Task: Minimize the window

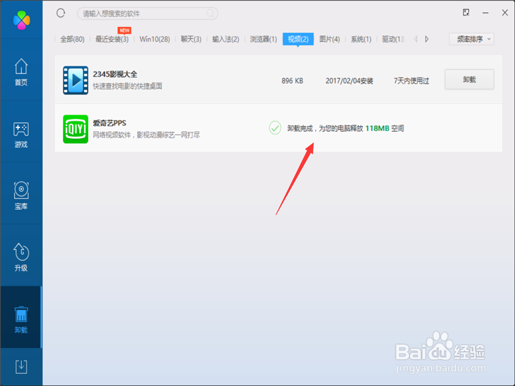Action: tap(485, 13)
